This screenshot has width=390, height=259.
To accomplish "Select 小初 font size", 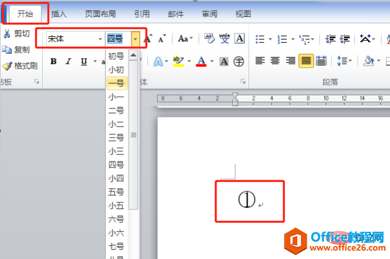I will pyautogui.click(x=116, y=69).
